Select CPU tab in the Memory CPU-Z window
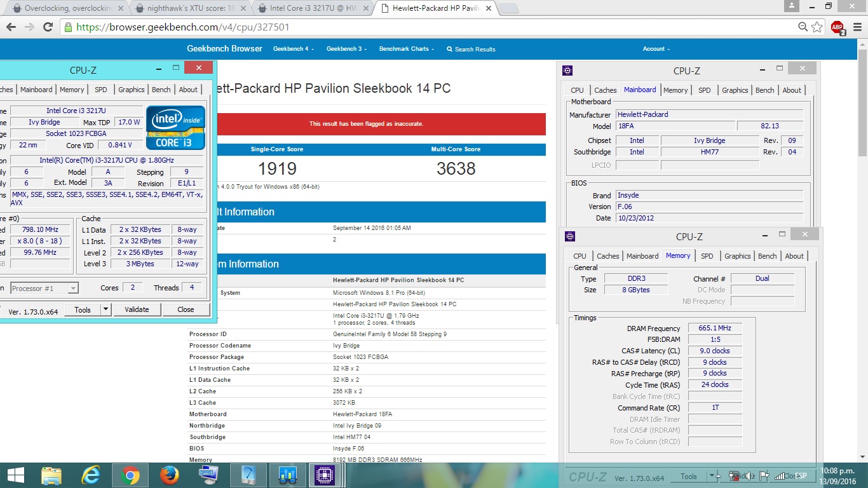The height and width of the screenshot is (488, 868). pos(580,256)
